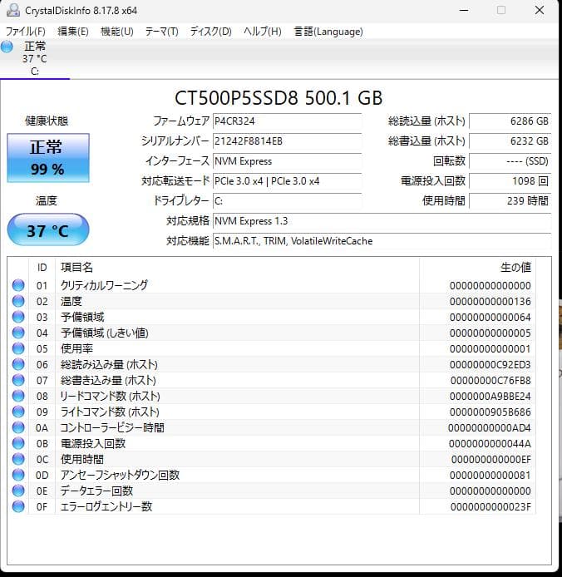Viewport: 562px width, 577px height.
Task: Open the 編集(E) menu
Action: click(x=73, y=32)
